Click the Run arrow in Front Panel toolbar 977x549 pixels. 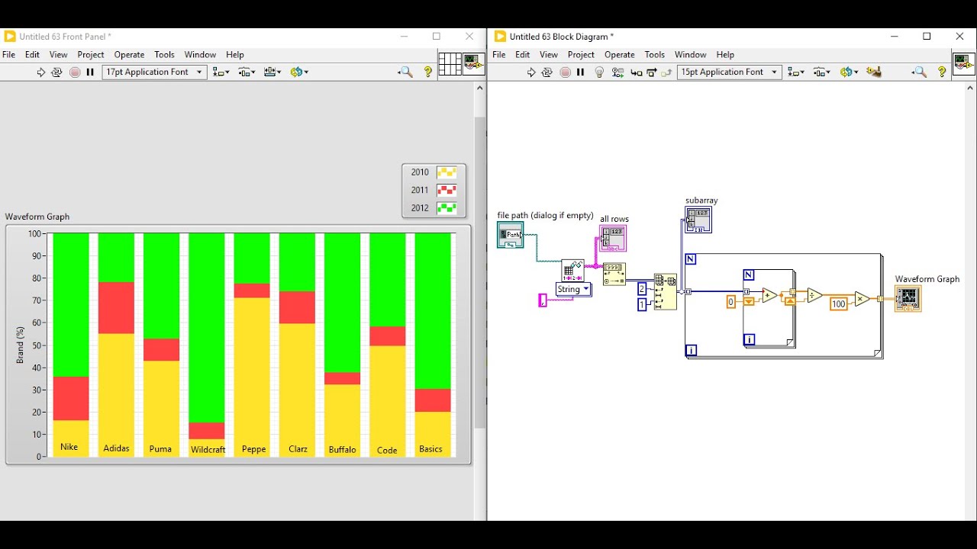pyautogui.click(x=40, y=72)
